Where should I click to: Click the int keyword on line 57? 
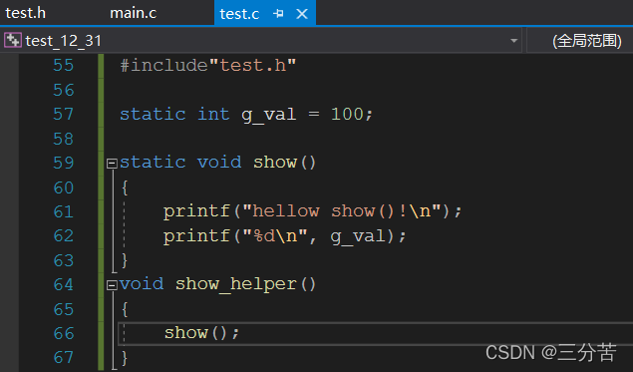click(213, 114)
